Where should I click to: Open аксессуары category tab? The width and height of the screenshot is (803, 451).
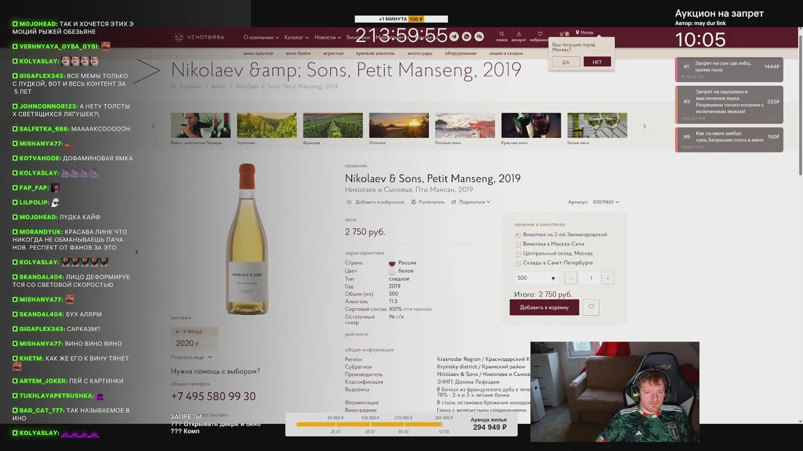point(420,54)
